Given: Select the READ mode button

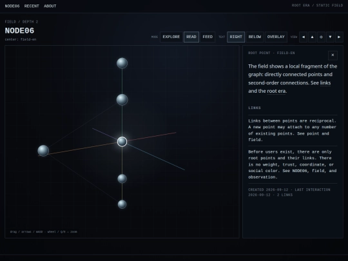Looking at the screenshot, I should click(x=191, y=37).
